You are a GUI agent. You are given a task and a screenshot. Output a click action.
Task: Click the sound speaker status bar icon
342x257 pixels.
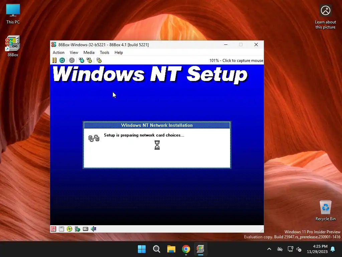pos(94,229)
